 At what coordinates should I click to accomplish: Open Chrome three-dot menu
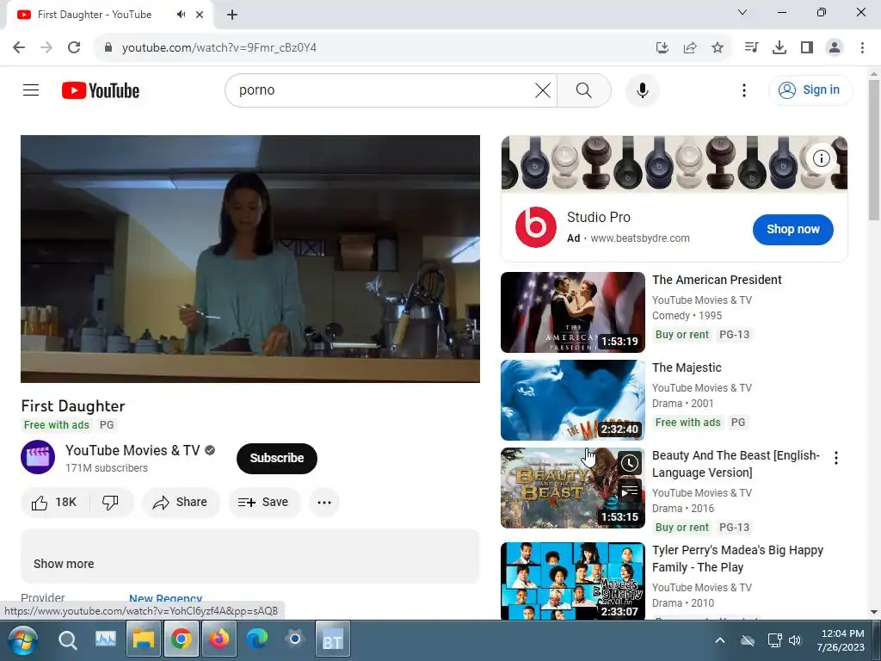[862, 48]
